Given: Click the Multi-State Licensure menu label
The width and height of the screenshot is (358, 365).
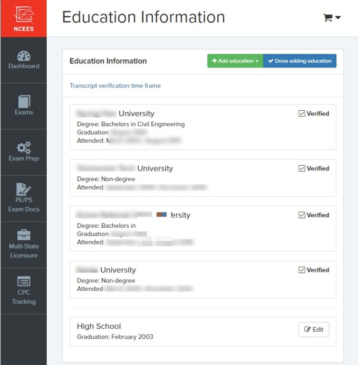Looking at the screenshot, I should tap(24, 251).
